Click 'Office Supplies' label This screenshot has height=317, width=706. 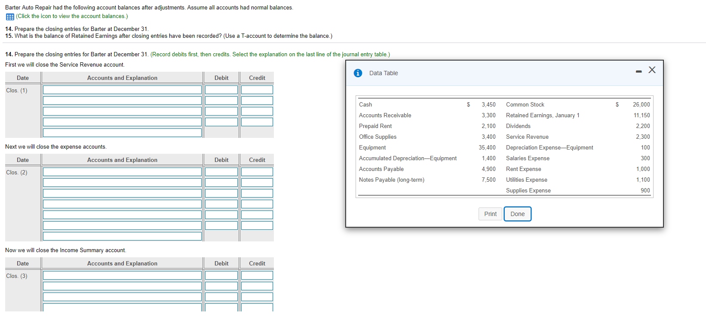coord(378,137)
